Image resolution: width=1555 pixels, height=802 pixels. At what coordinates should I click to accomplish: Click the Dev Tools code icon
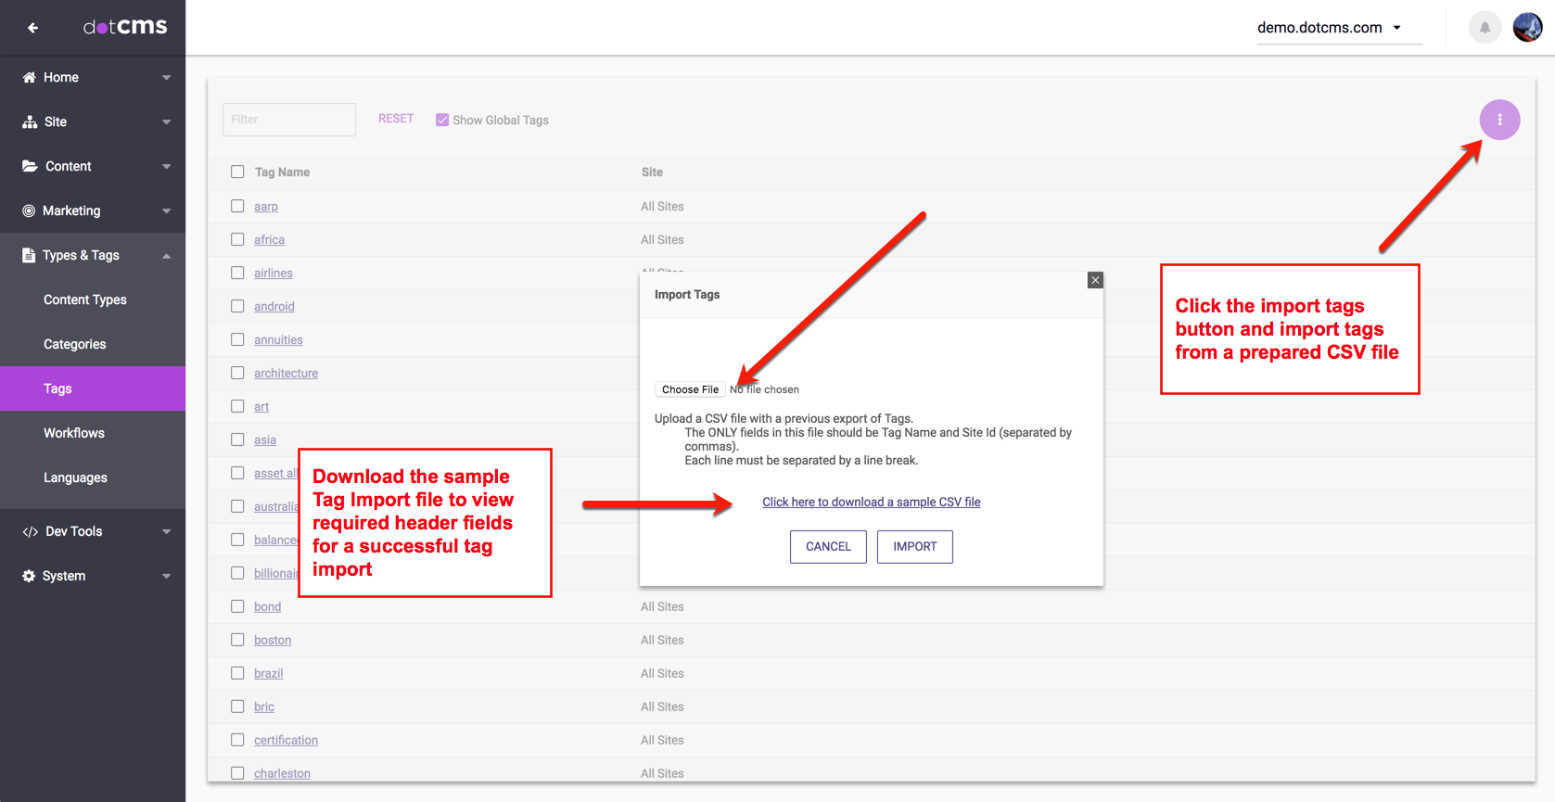click(30, 531)
